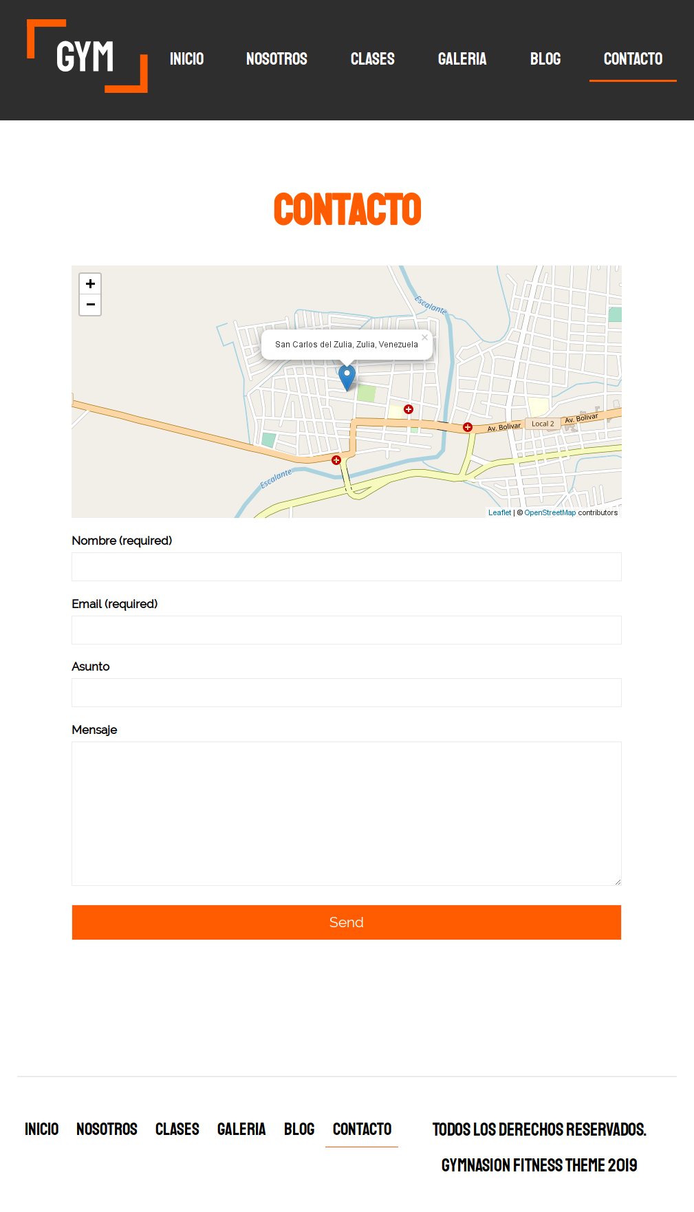Click Galeria in the footer menu
The image size is (694, 1212).
[x=241, y=1129]
